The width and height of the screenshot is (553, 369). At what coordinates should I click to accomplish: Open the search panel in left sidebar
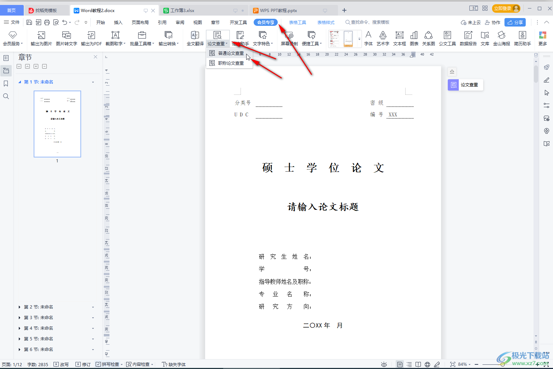tap(6, 96)
